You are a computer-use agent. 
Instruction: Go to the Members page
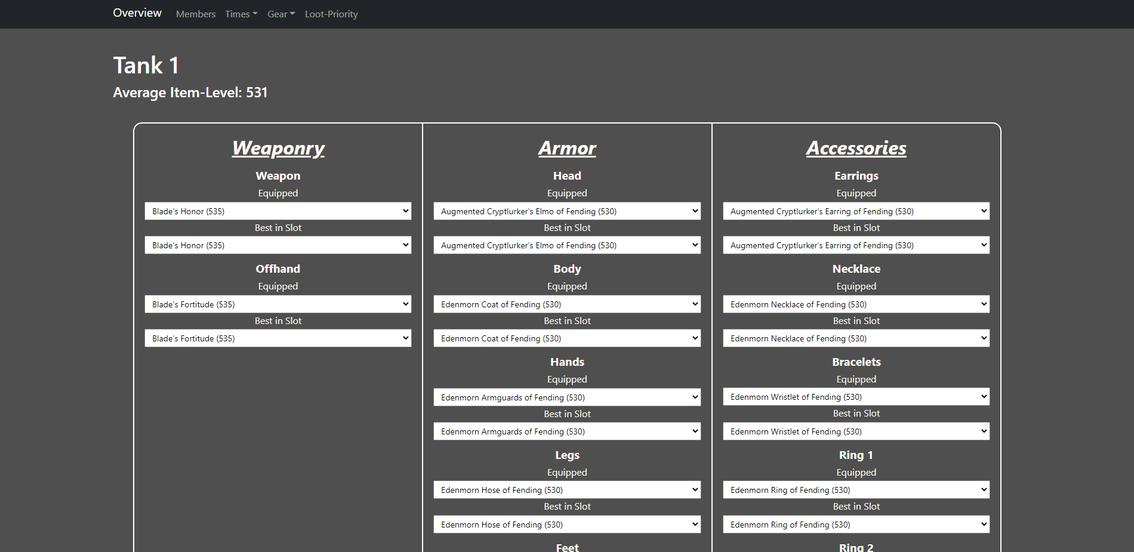(x=196, y=14)
